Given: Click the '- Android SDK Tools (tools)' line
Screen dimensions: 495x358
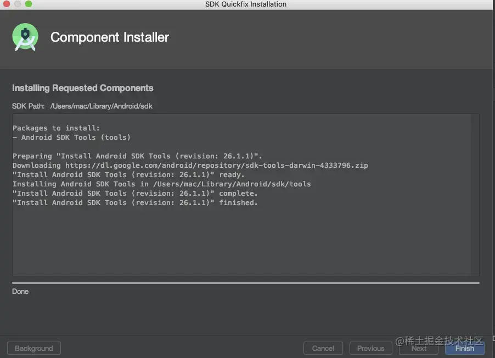Looking at the screenshot, I should coord(72,138).
